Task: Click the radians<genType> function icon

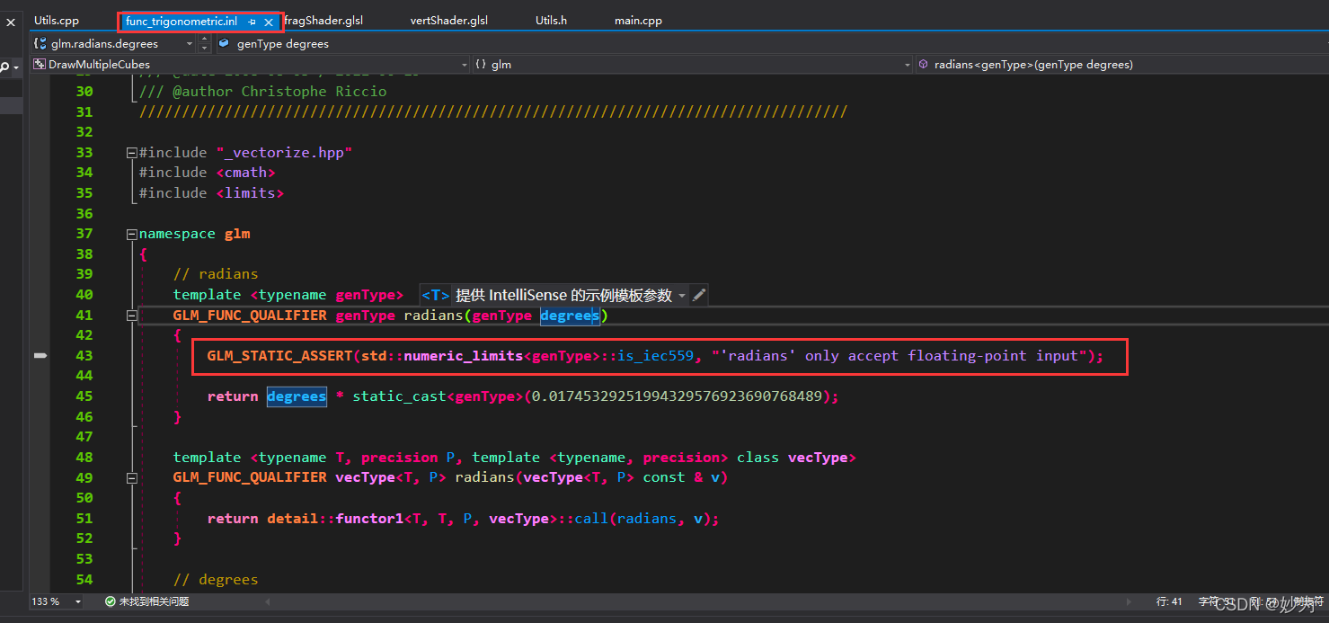Action: 924,65
